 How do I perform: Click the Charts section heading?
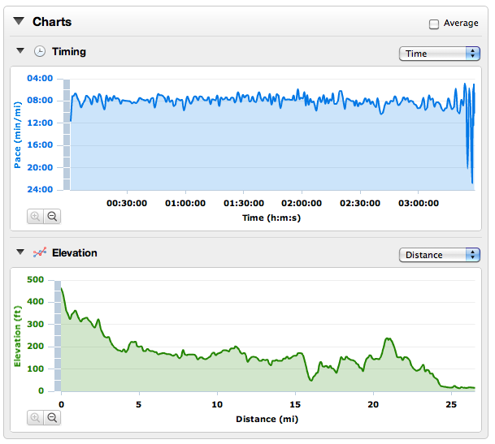[52, 22]
